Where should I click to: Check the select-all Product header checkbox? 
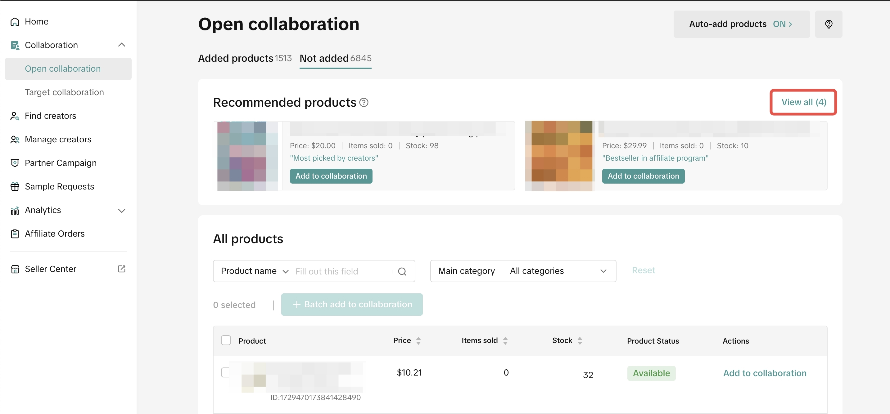pyautogui.click(x=226, y=341)
